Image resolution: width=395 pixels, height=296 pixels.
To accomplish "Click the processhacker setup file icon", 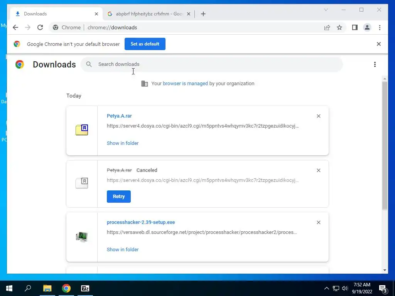I will (82, 237).
